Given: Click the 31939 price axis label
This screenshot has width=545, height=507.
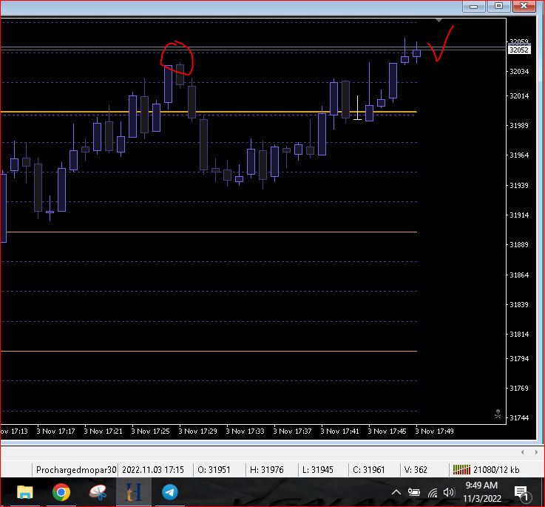Looking at the screenshot, I should tap(519, 185).
